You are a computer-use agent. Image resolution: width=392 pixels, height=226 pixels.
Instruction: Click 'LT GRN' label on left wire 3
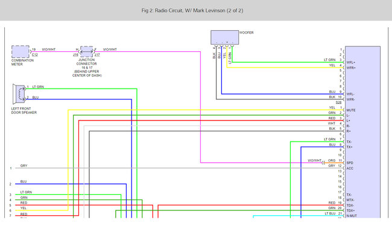(x=26, y=192)
